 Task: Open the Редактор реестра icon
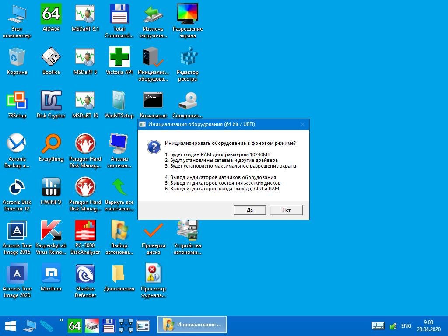click(187, 65)
